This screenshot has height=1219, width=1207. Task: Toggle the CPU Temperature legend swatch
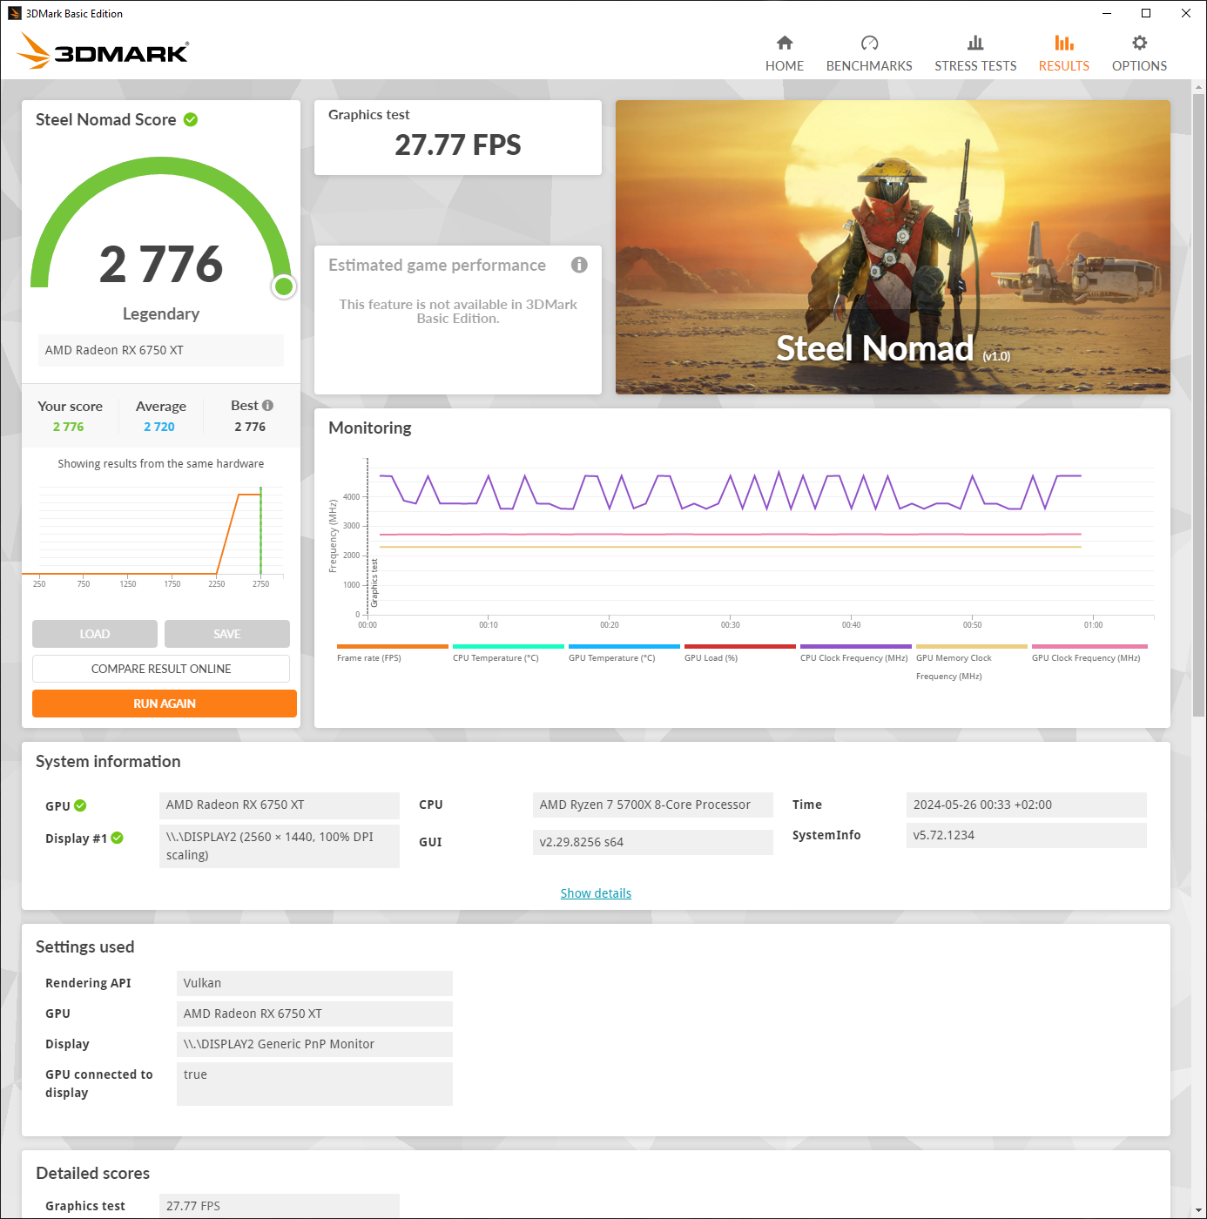(x=509, y=646)
